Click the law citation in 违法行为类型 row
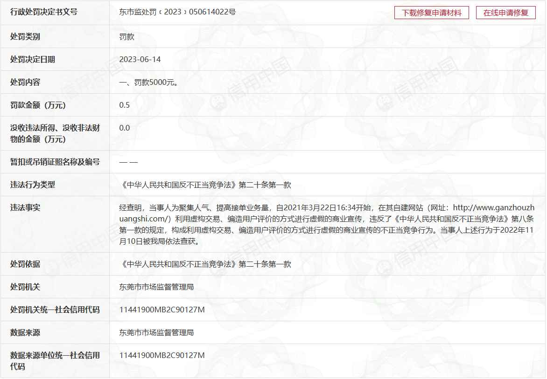547x379 pixels. pyautogui.click(x=205, y=185)
